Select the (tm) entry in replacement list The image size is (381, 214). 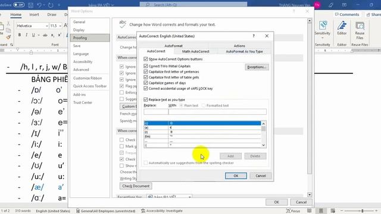click(x=202, y=136)
